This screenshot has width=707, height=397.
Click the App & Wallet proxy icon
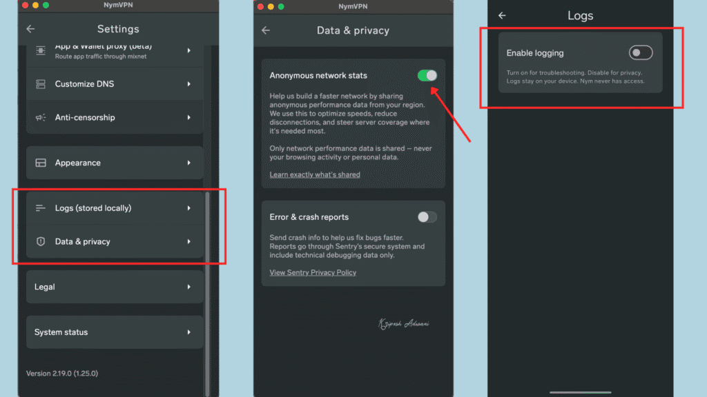coord(41,50)
